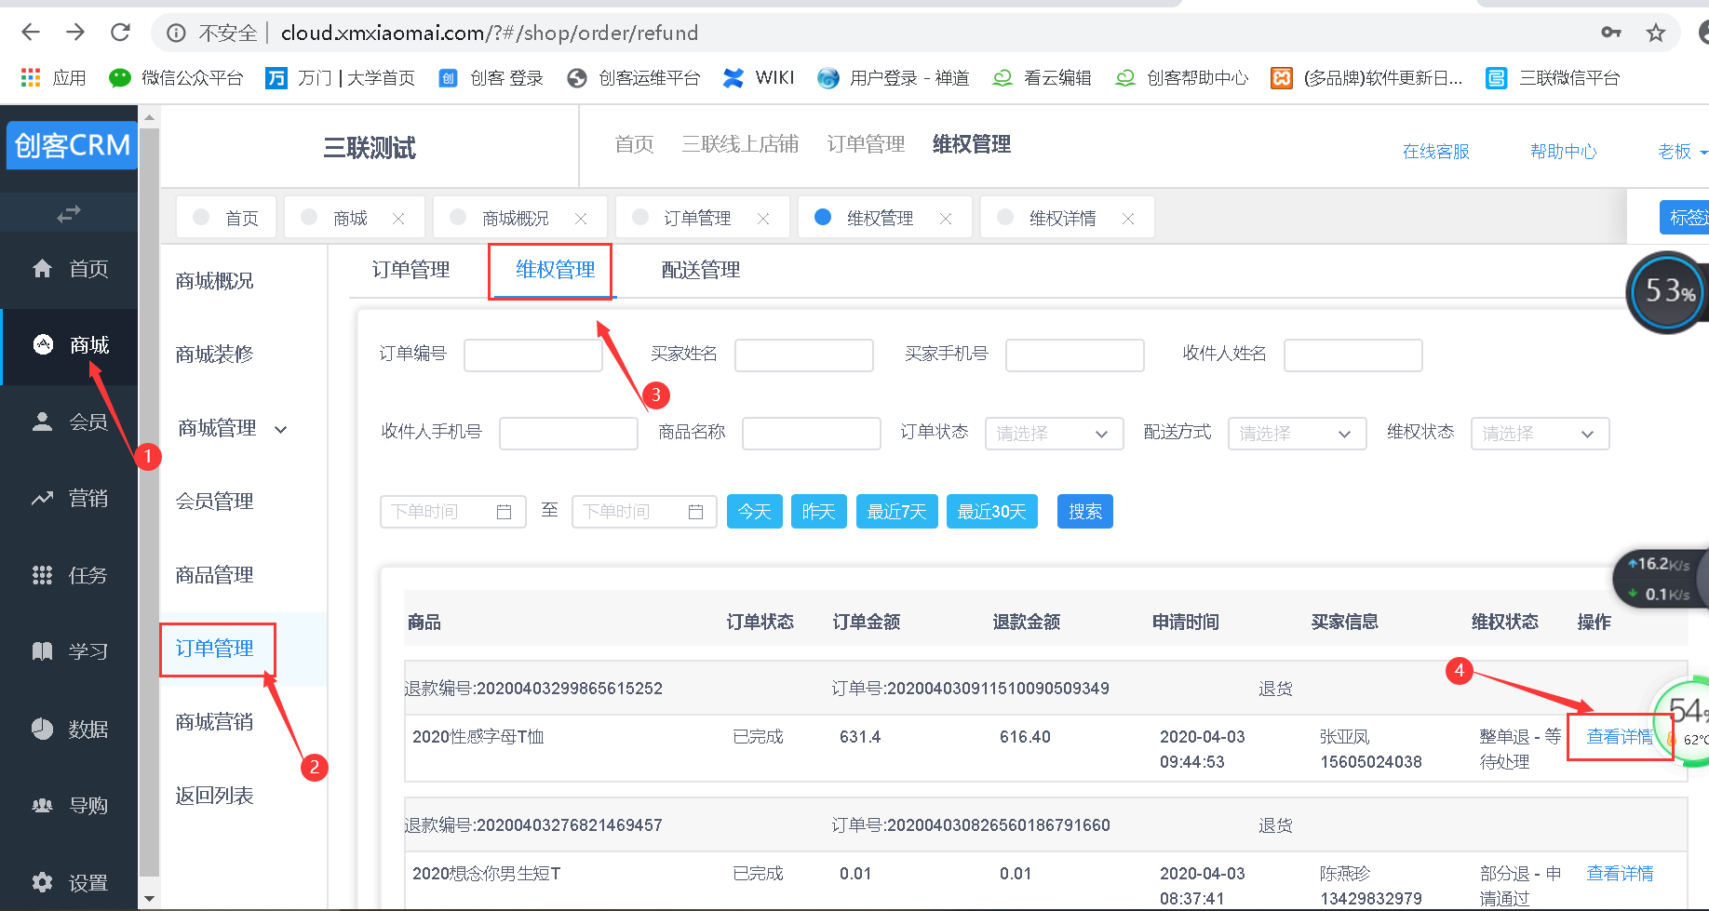1709x911 pixels.
Task: Open the 三联微信平台 bookmark
Action: click(x=1553, y=78)
